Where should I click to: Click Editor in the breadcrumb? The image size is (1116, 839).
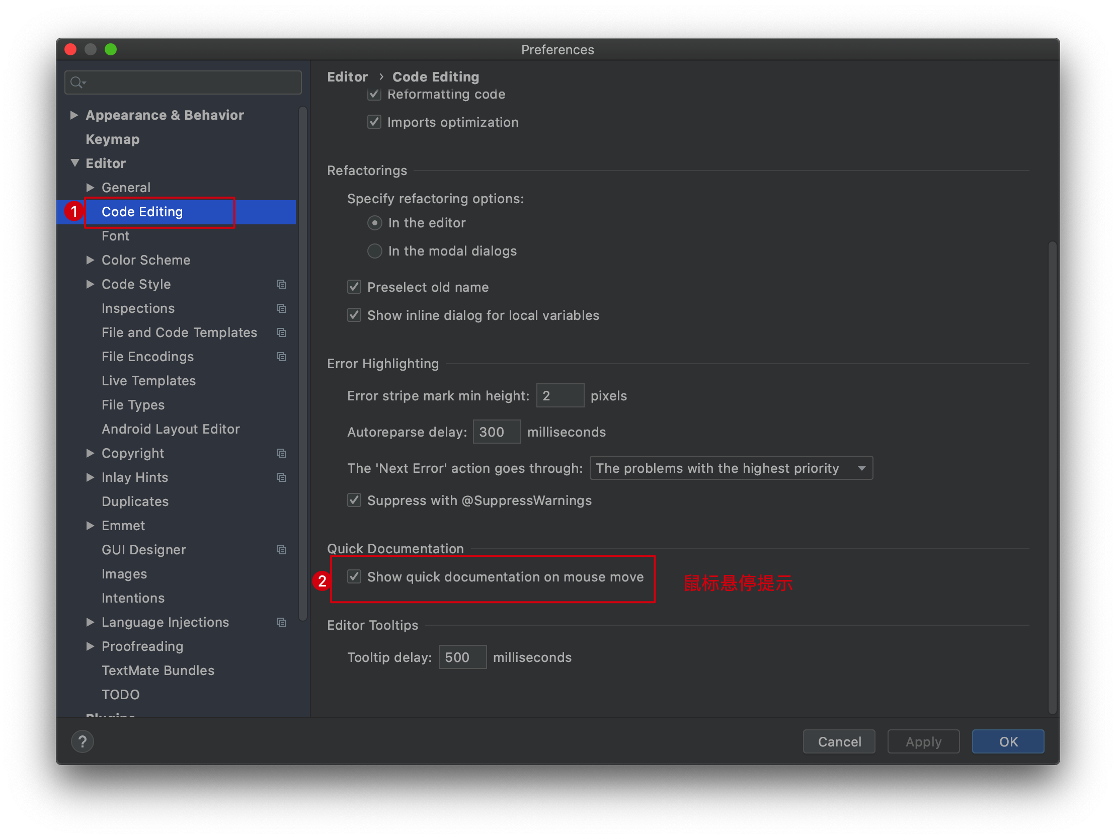(348, 77)
